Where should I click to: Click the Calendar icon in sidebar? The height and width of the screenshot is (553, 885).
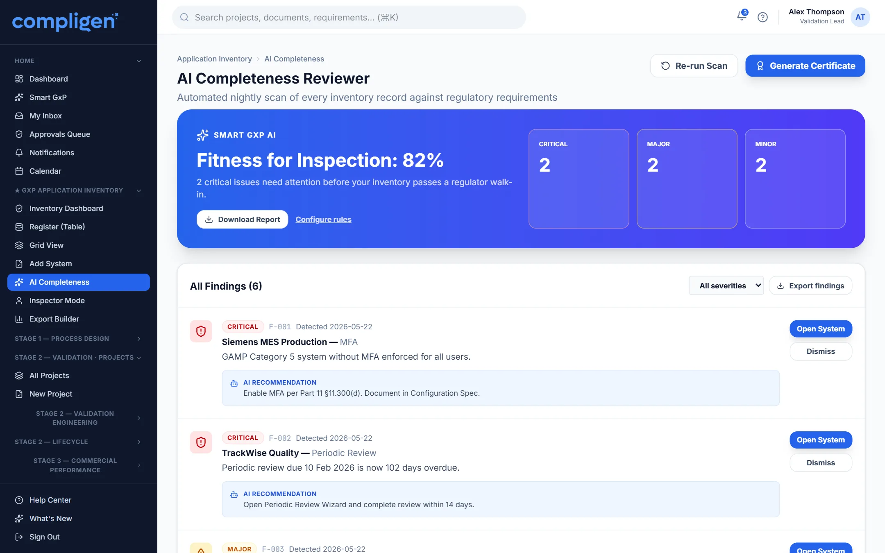coord(19,171)
